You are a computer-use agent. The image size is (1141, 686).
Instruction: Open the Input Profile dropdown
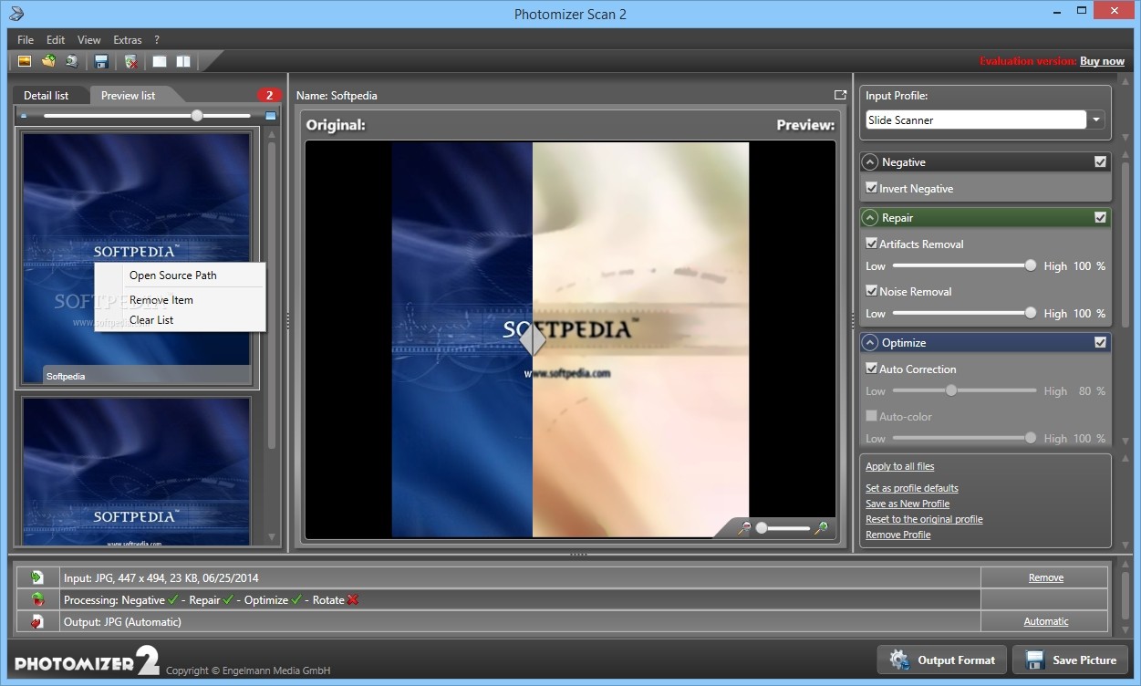tap(1096, 120)
